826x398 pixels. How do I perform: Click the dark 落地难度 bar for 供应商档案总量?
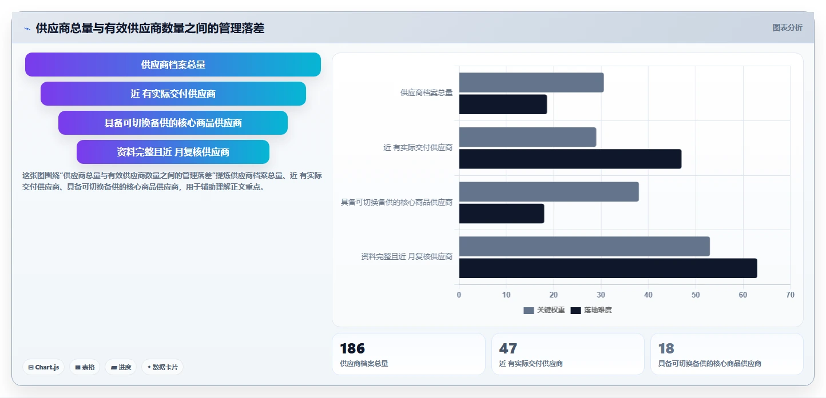(x=503, y=104)
